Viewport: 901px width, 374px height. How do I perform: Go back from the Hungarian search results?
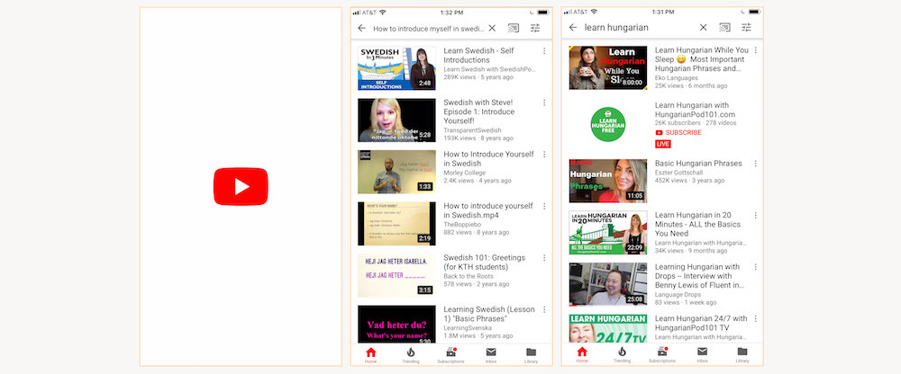573,28
